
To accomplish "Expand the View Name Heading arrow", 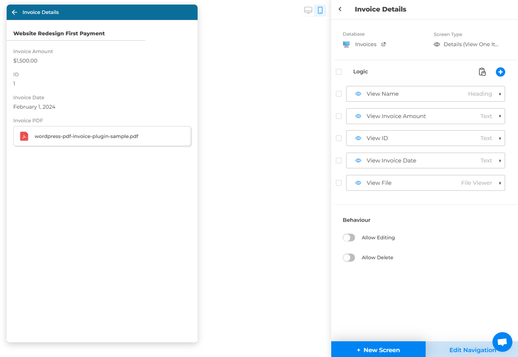I will tap(500, 94).
